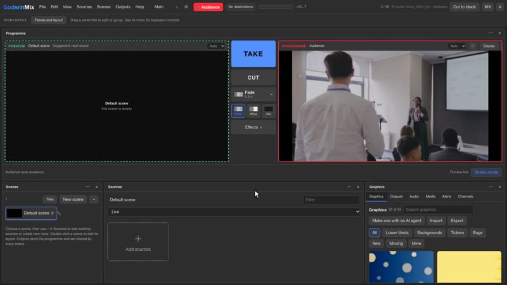This screenshot has width=507, height=285.
Task: Open the Preview Auto scaling dropdown
Action: point(216,46)
